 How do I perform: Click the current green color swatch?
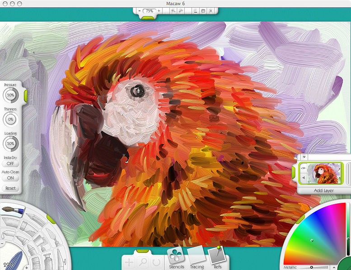345,264
